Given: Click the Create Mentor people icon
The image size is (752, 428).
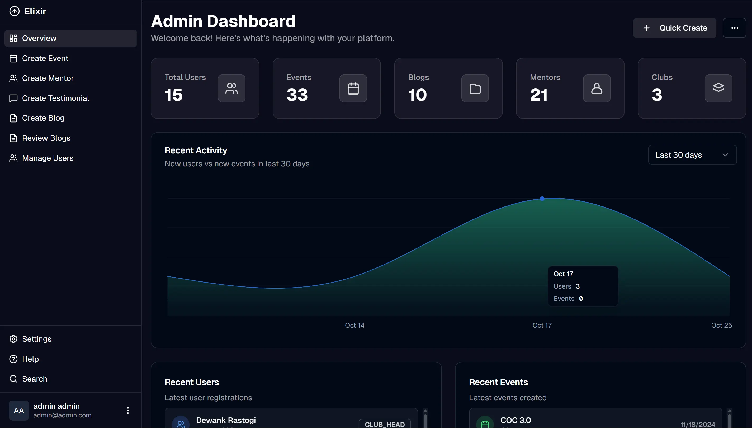Looking at the screenshot, I should tap(13, 78).
